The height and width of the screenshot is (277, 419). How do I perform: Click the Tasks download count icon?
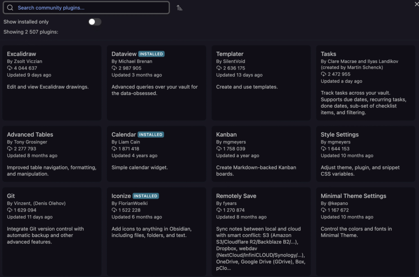[323, 74]
